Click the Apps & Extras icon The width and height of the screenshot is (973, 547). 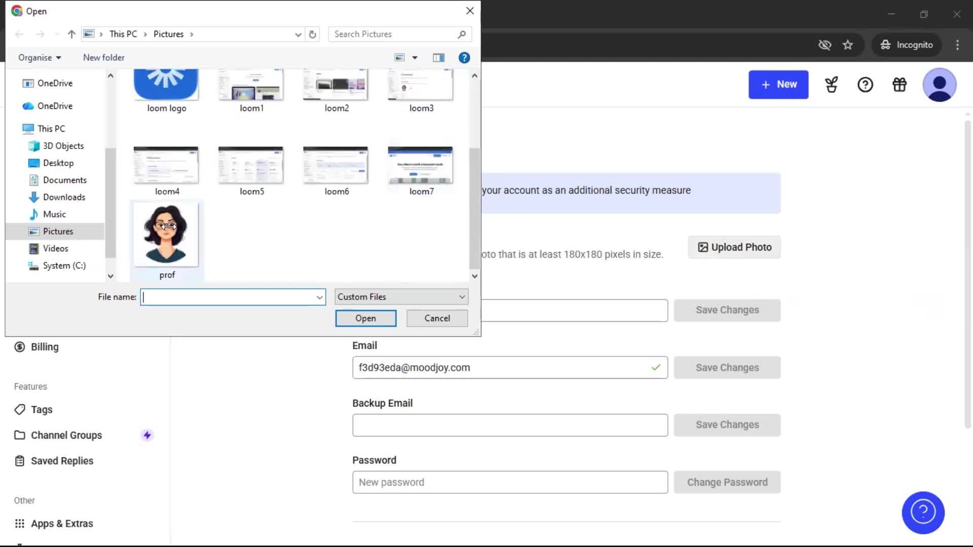pos(19,523)
